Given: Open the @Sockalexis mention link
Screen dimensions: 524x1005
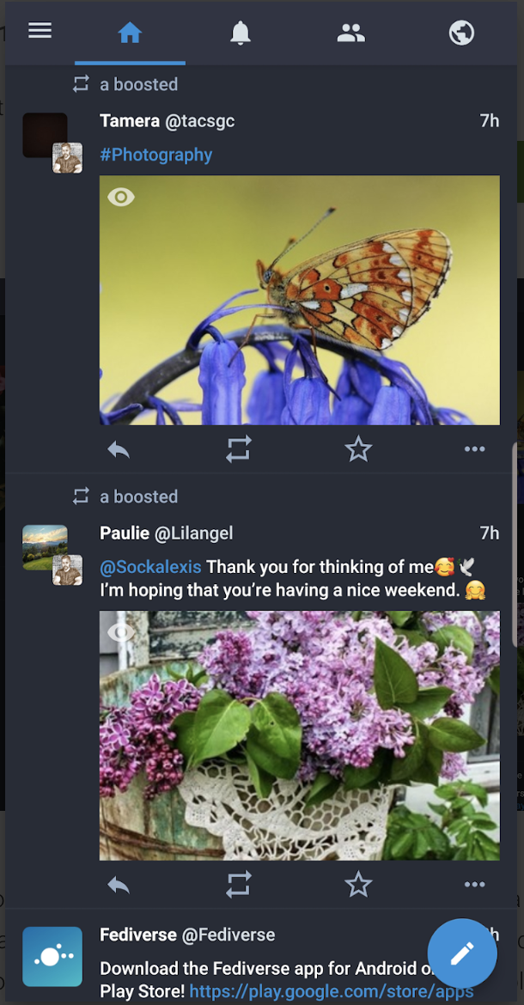Looking at the screenshot, I should 150,567.
